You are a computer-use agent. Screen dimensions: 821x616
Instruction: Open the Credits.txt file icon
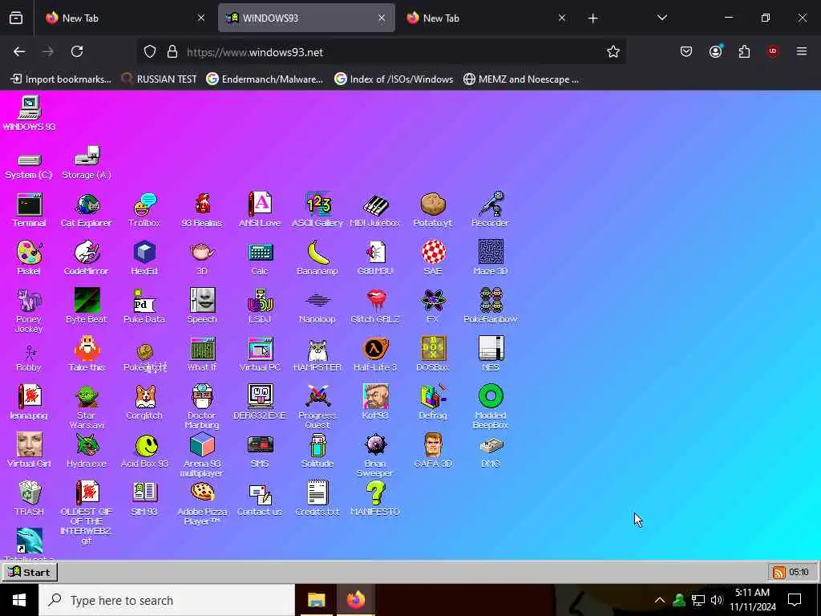pos(317,499)
